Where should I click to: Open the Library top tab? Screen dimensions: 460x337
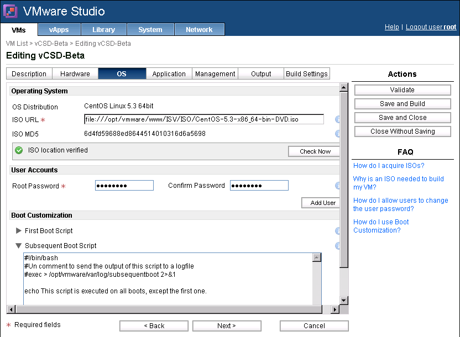[103, 30]
